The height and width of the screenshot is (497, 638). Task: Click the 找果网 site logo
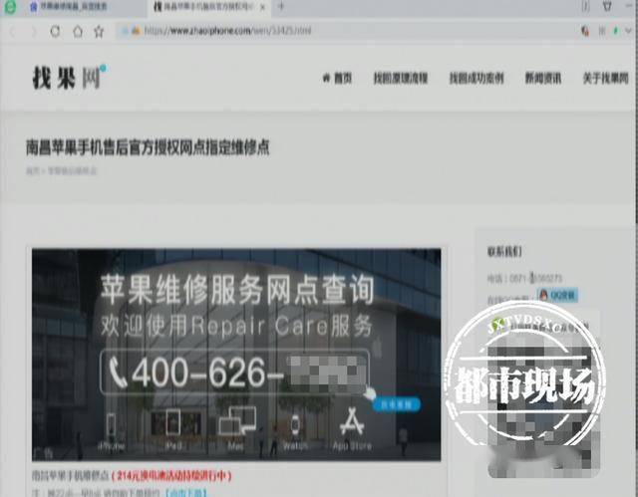pyautogui.click(x=69, y=77)
